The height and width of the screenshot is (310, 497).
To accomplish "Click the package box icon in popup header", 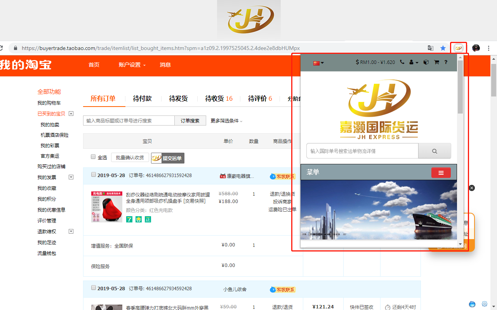I will tap(426, 62).
